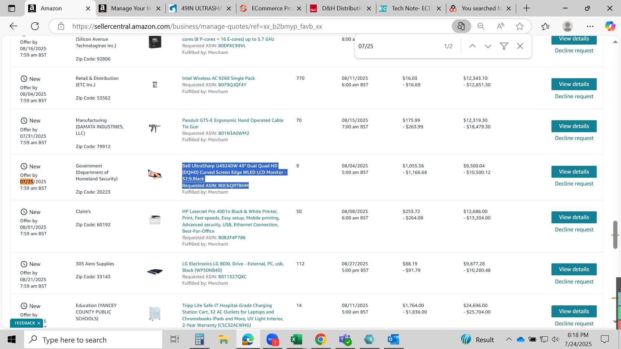Launch the Copilot sidebar icon
621x349 pixels.
[x=610, y=26]
